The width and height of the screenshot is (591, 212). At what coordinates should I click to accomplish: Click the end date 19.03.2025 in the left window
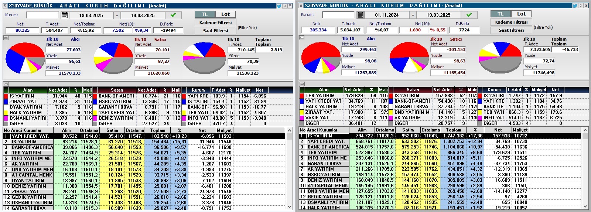(x=143, y=15)
